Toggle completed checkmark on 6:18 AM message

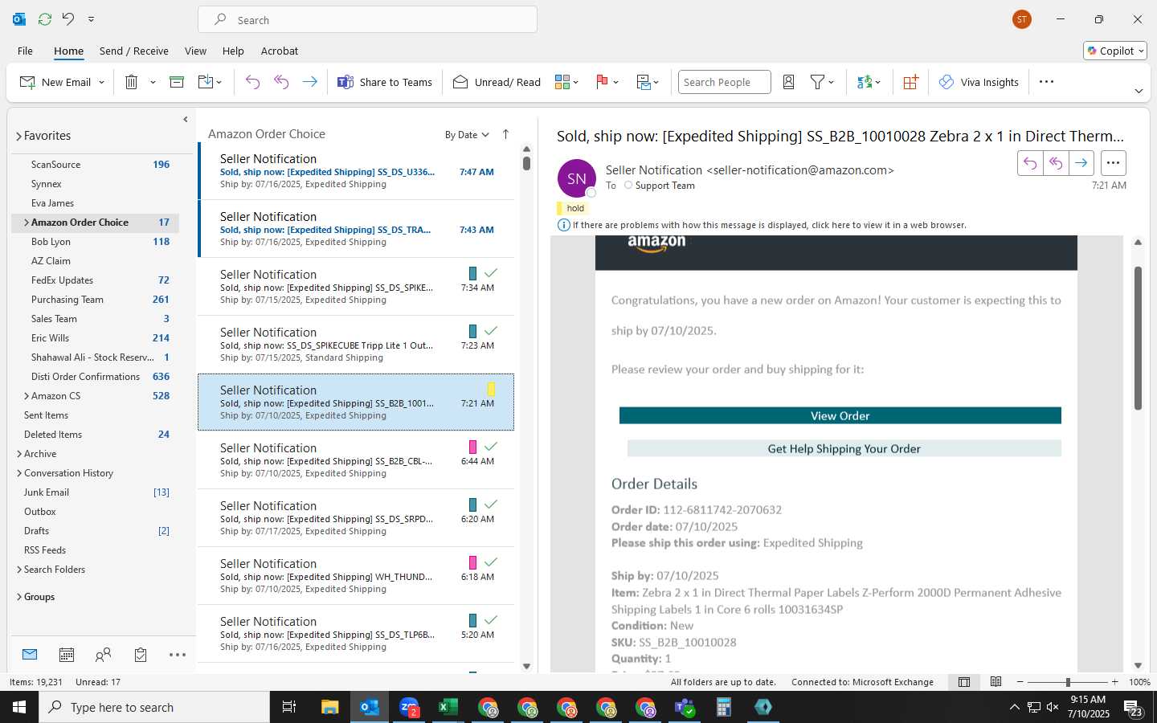491,562
